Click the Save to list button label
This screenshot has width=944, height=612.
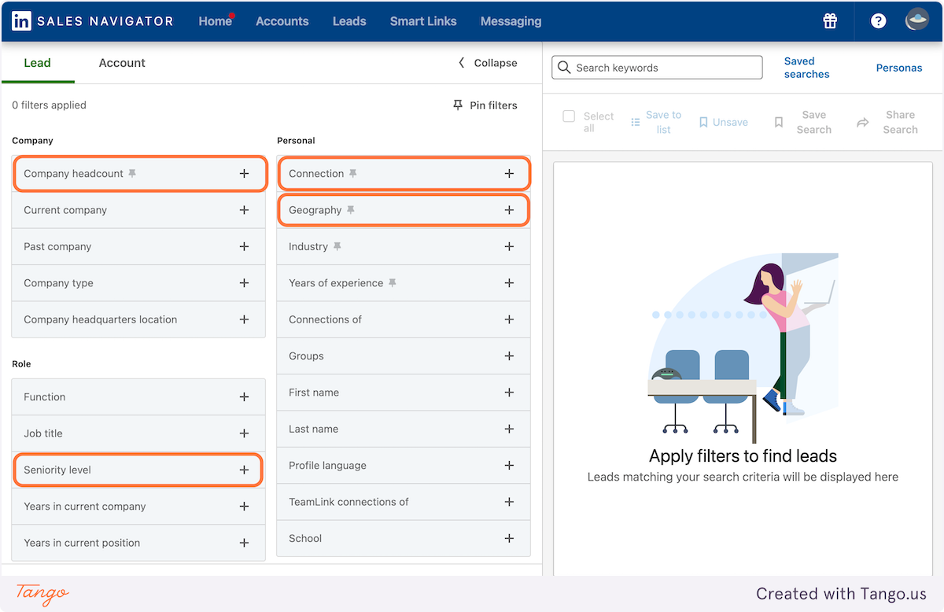[x=664, y=122]
